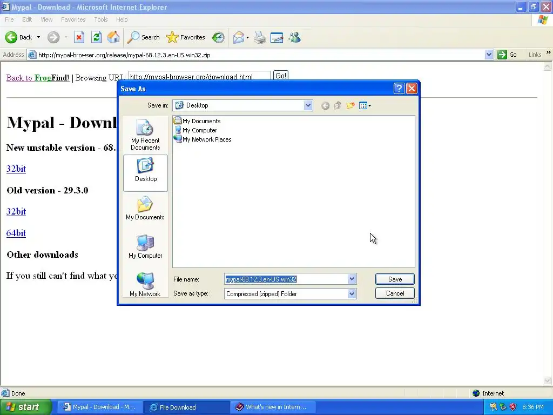
Task: Switch to File Download taskbar item
Action: (x=186, y=407)
